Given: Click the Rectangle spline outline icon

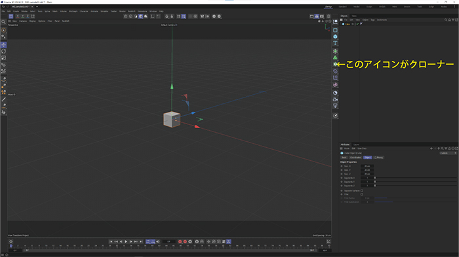Looking at the screenshot, I should [335, 30].
